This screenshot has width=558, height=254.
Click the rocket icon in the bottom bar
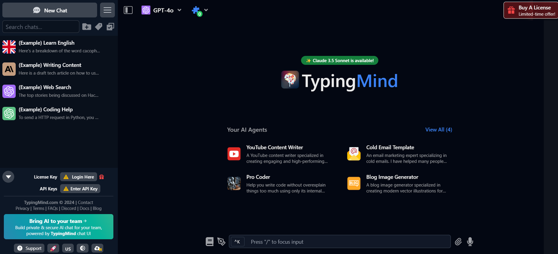point(53,248)
